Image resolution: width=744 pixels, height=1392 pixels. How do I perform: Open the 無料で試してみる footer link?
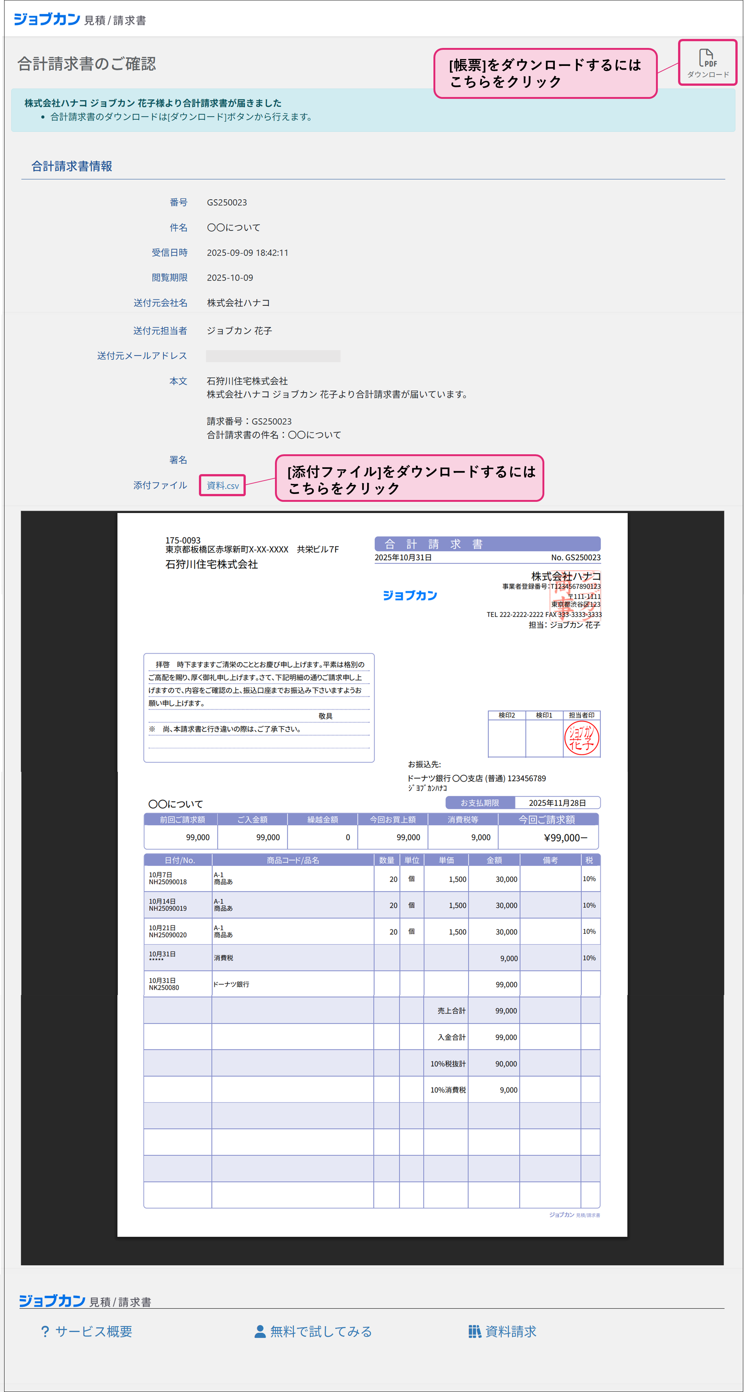coord(321,1331)
